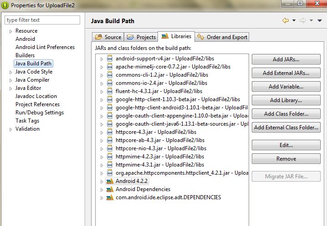Select the fluent-hc-4.3.1.jar row text
327x226 pixels.
click(159, 91)
